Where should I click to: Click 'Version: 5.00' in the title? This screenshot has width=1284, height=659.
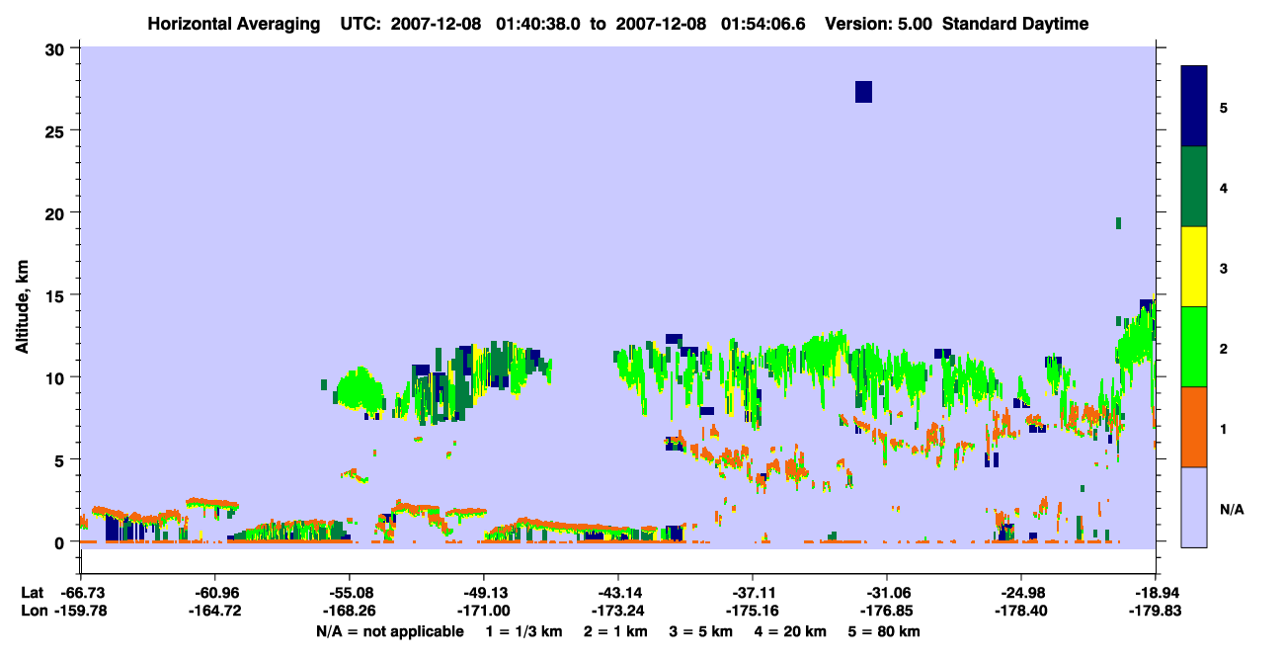[877, 24]
